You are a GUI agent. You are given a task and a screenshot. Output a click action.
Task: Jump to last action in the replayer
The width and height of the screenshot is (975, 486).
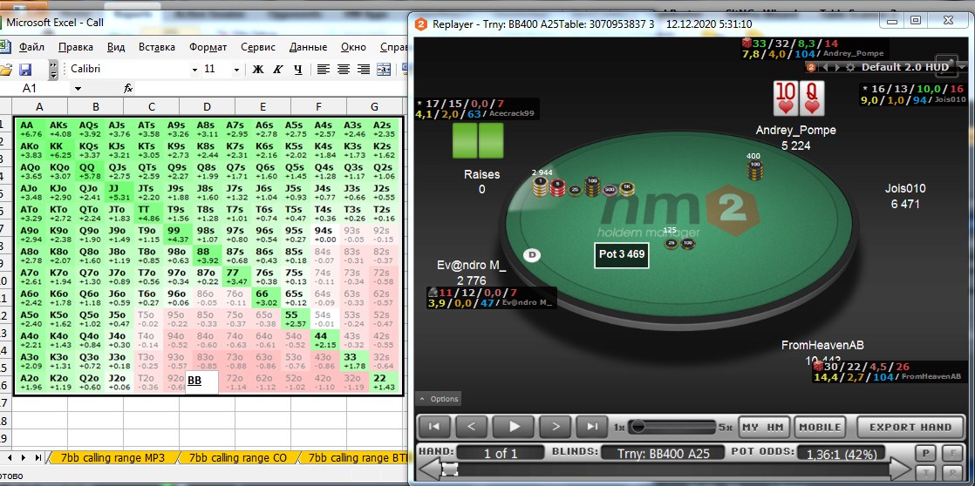pyautogui.click(x=592, y=427)
